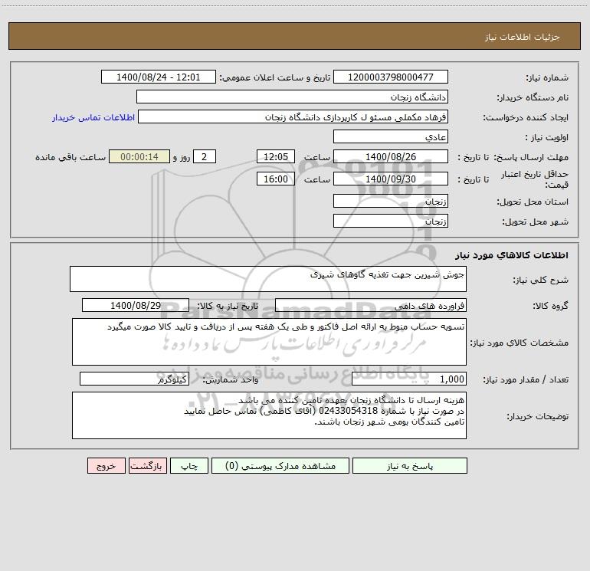Open 'مشاهده مدارک پیوستی (0)' attachments button

pos(280,465)
